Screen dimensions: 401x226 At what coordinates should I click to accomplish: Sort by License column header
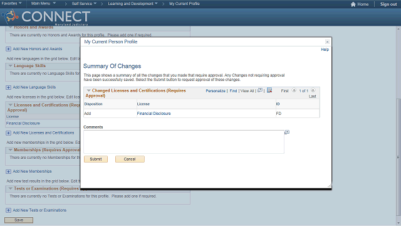pyautogui.click(x=143, y=104)
